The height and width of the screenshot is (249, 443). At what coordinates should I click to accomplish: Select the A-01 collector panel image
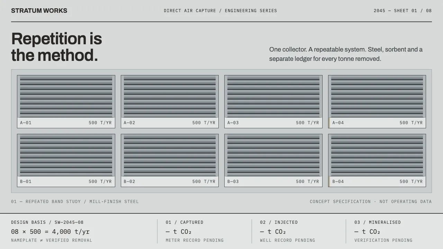(x=66, y=96)
